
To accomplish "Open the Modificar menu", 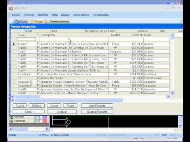I will point(43,15).
